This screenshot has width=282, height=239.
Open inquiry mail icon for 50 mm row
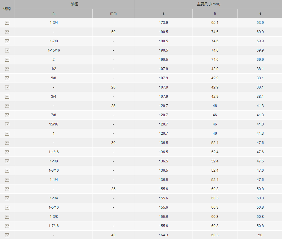point(7,32)
